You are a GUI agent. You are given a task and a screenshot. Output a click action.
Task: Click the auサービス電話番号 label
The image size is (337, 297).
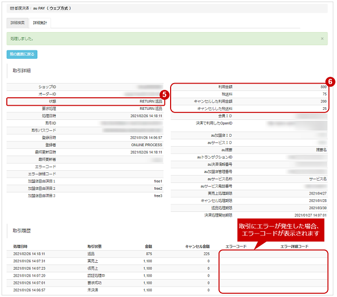(216, 186)
